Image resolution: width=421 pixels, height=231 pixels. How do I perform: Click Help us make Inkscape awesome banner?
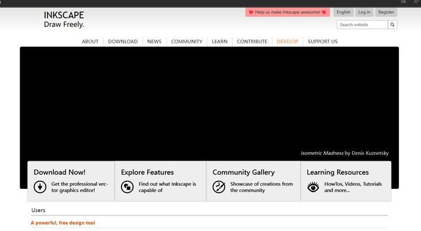click(287, 12)
